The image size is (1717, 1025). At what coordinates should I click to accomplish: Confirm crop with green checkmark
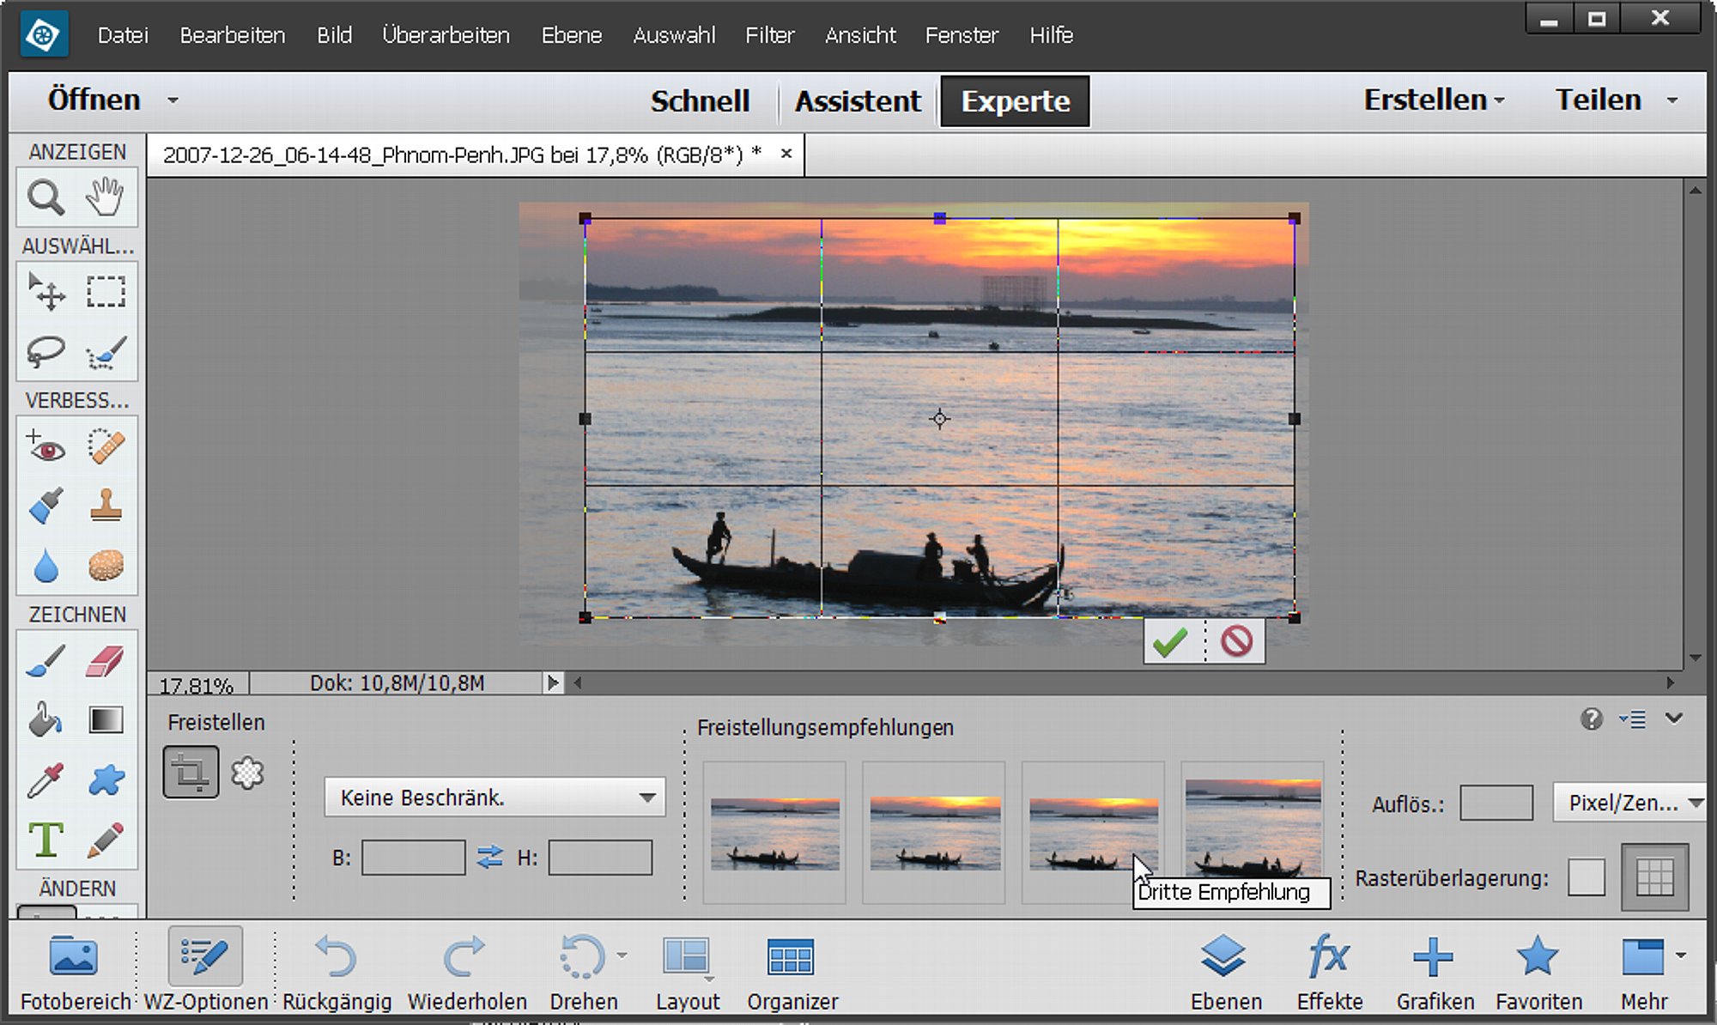click(x=1171, y=641)
